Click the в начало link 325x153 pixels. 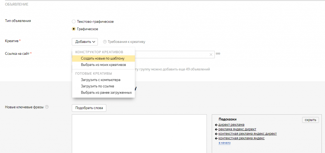224,143
